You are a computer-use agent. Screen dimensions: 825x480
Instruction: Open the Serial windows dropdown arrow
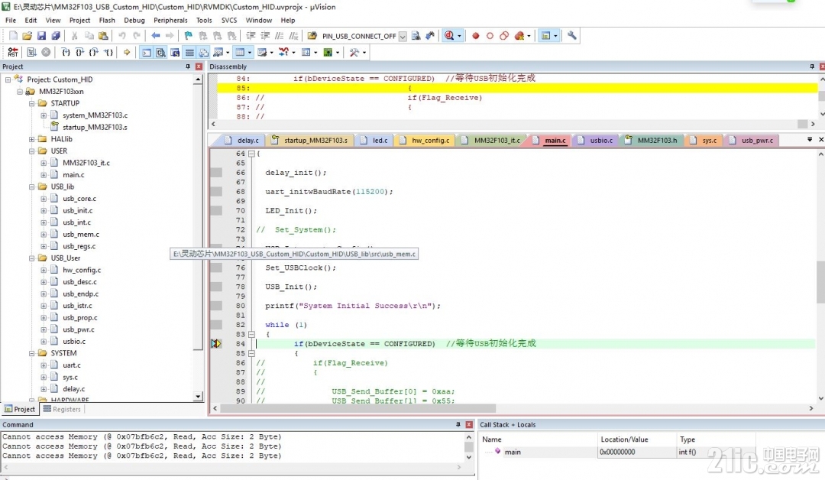coord(271,52)
